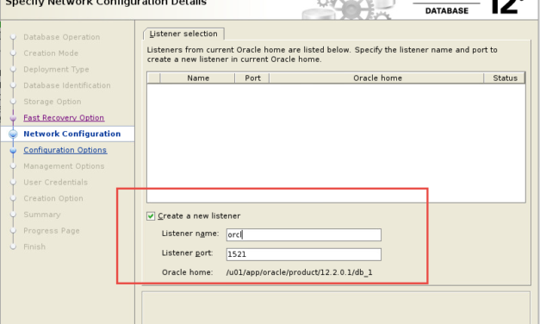This screenshot has height=324, width=540.
Task: Select Network Configuration step in sidebar
Action: pyautogui.click(x=72, y=134)
